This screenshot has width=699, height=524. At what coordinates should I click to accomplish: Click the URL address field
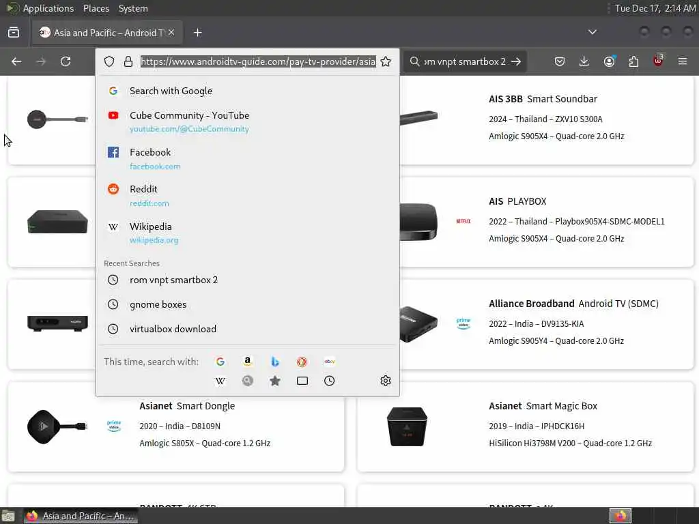click(258, 61)
